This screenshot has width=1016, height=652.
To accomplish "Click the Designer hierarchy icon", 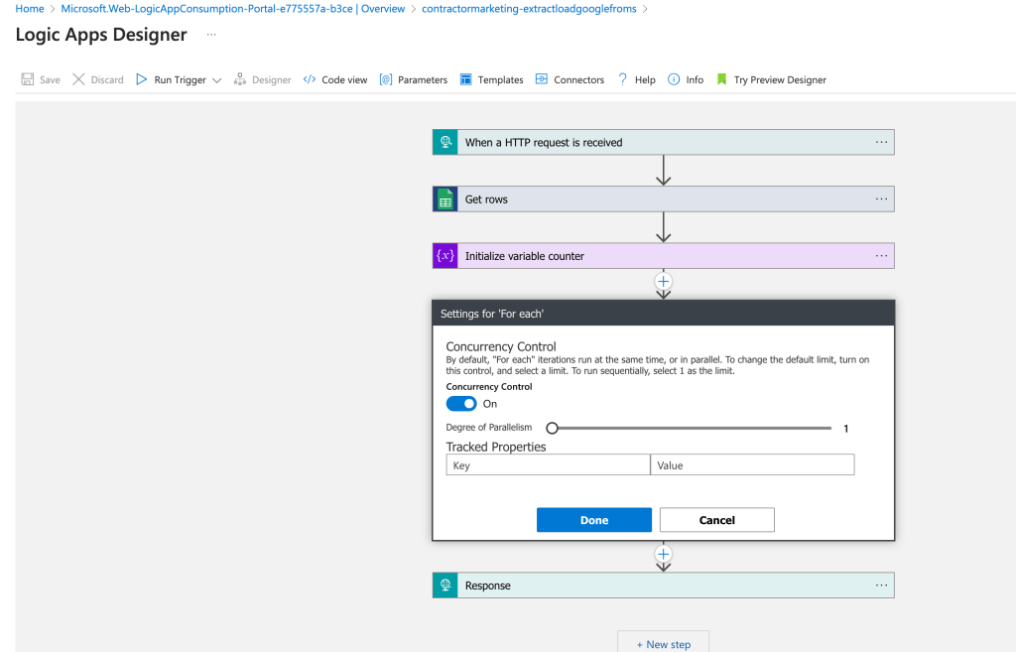I will coord(240,79).
